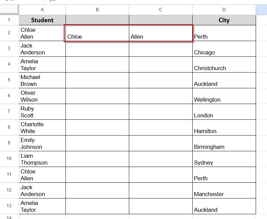The image size is (267, 219).
Task: Select cell B2 containing Chloe
Action: point(97,33)
